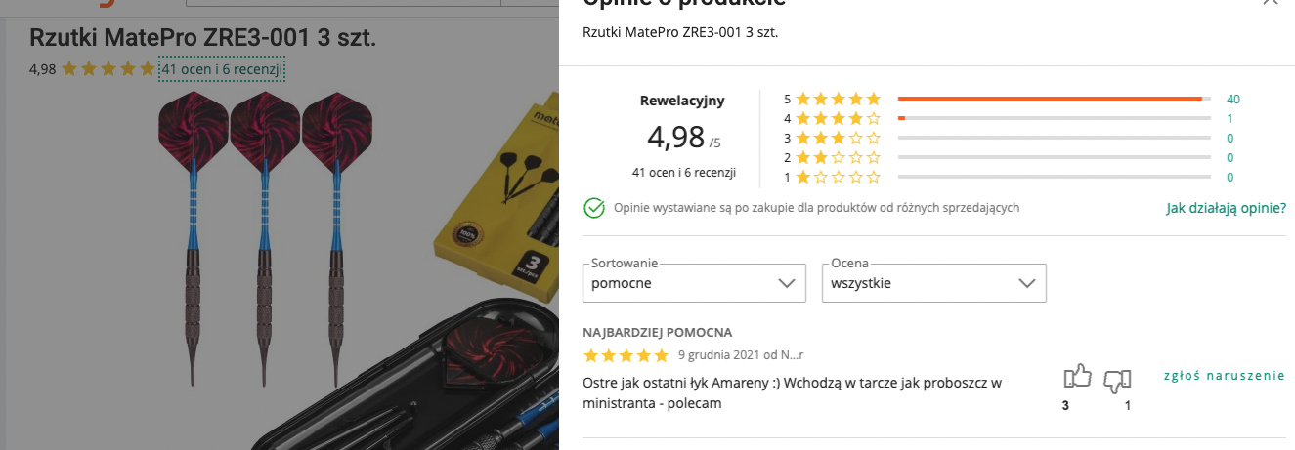
Task: Open the Ocena filter dropdown
Action: click(x=934, y=283)
